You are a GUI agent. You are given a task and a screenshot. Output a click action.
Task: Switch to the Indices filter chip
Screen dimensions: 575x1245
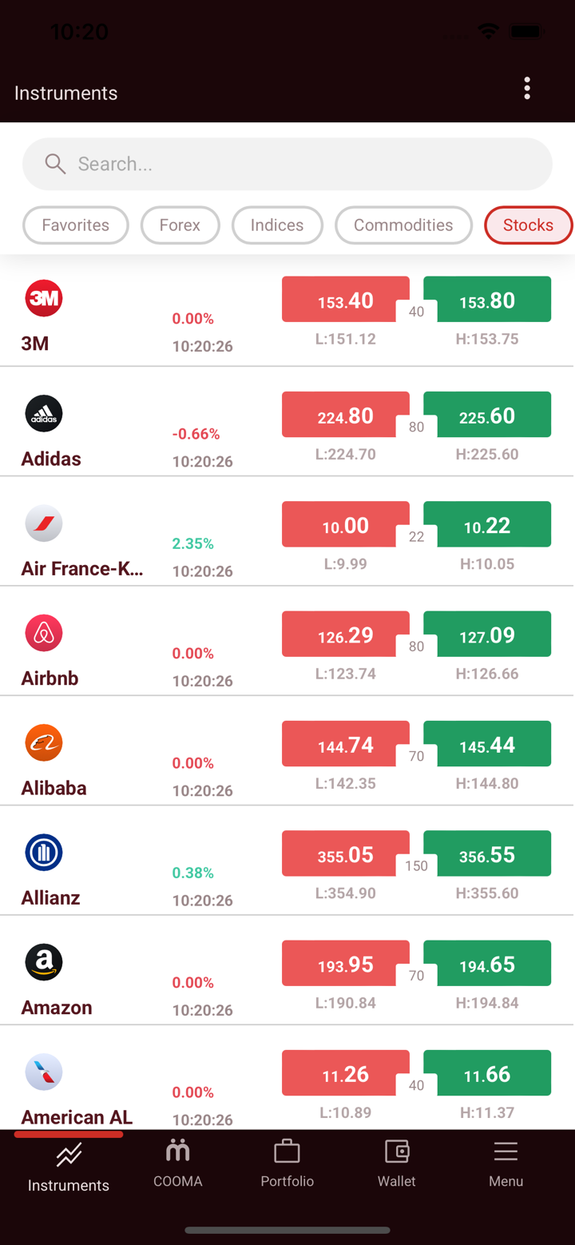(x=277, y=225)
